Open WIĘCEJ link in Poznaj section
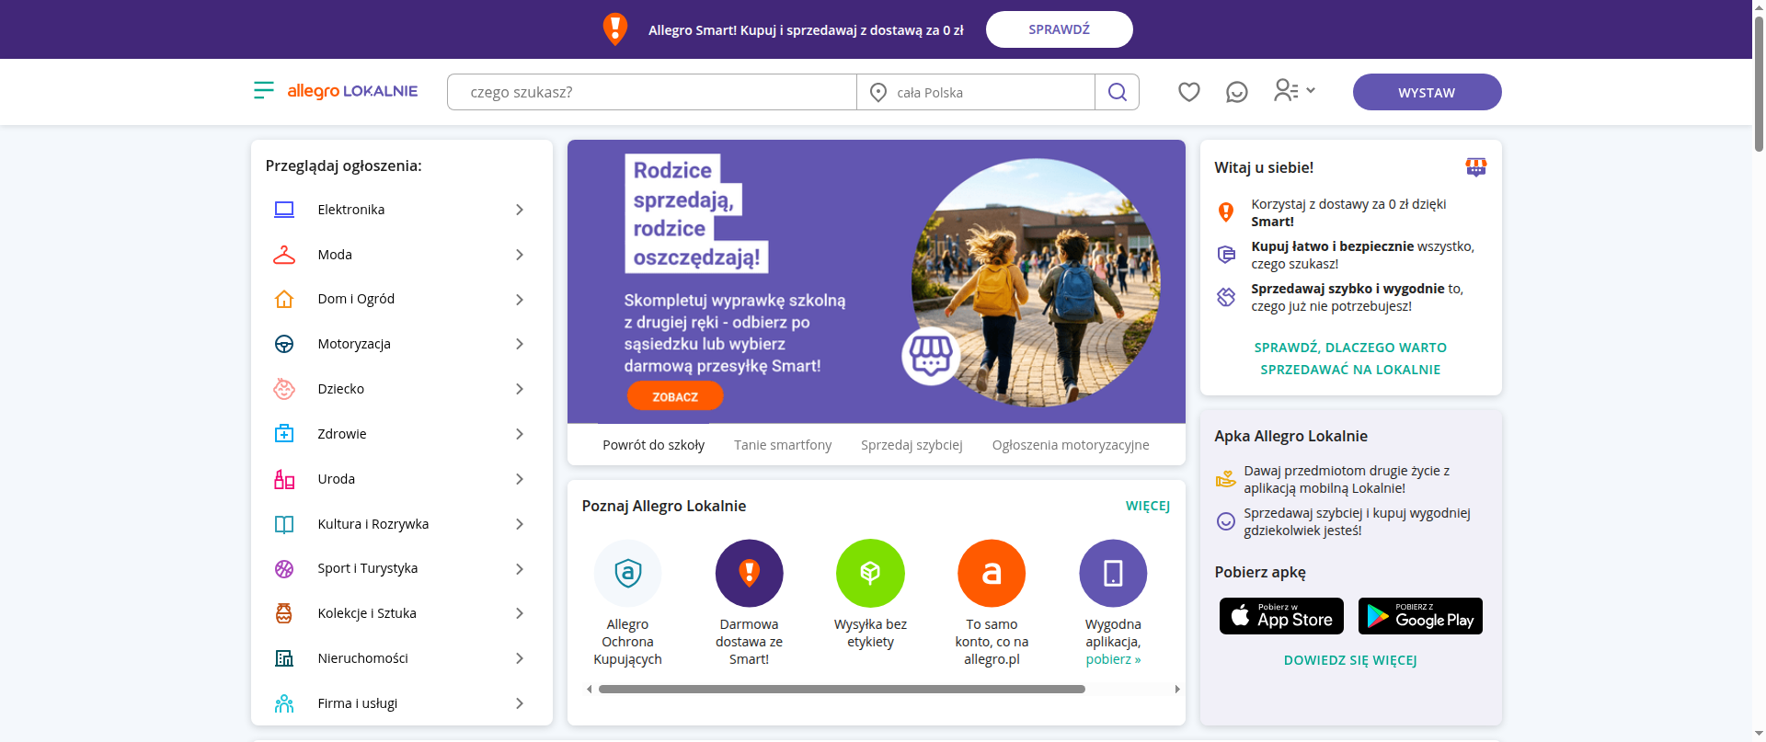Image resolution: width=1766 pixels, height=742 pixels. coord(1148,506)
